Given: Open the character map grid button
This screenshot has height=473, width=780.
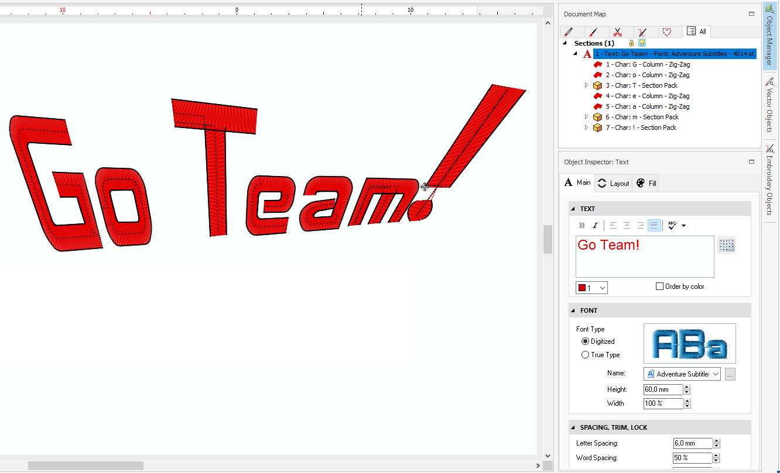Looking at the screenshot, I should click(x=727, y=246).
